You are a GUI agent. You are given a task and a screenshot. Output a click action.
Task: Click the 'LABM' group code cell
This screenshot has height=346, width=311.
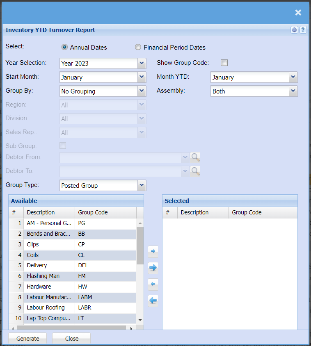pyautogui.click(x=105, y=297)
